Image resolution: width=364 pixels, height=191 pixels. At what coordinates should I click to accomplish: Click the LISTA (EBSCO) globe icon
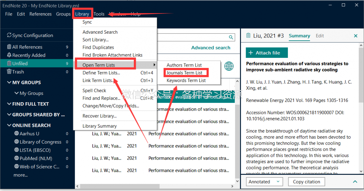17,150
